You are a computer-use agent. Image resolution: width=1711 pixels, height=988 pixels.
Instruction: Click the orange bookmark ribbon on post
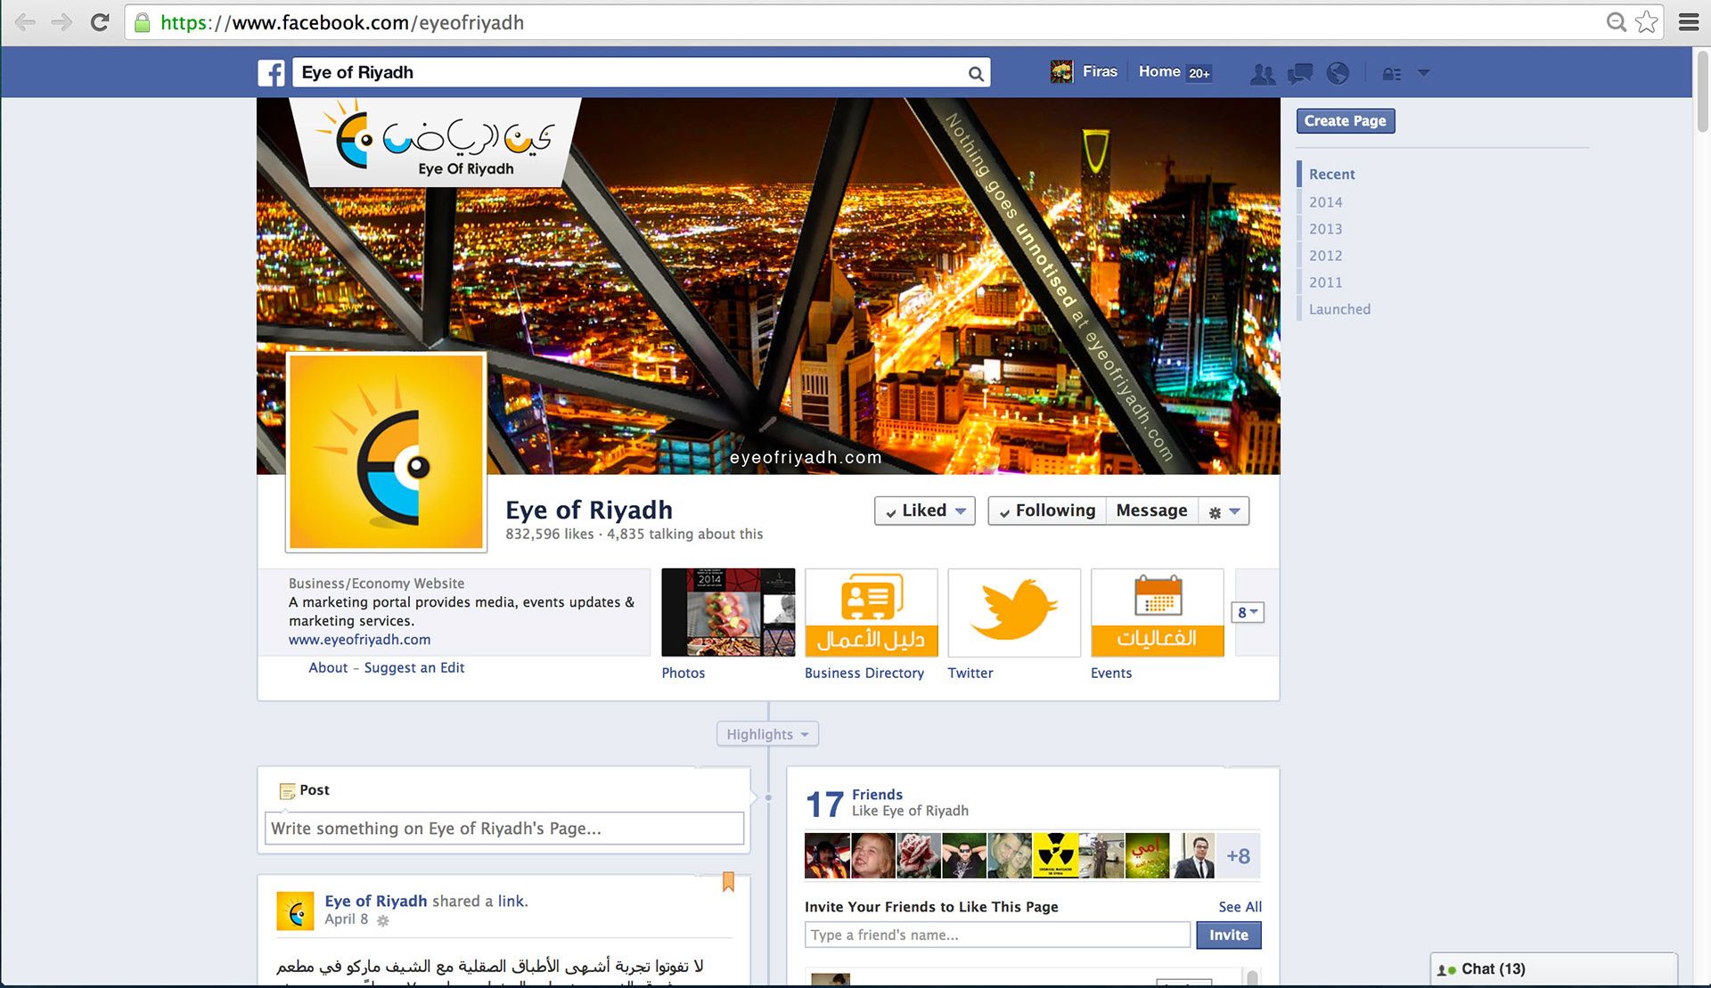click(x=728, y=882)
